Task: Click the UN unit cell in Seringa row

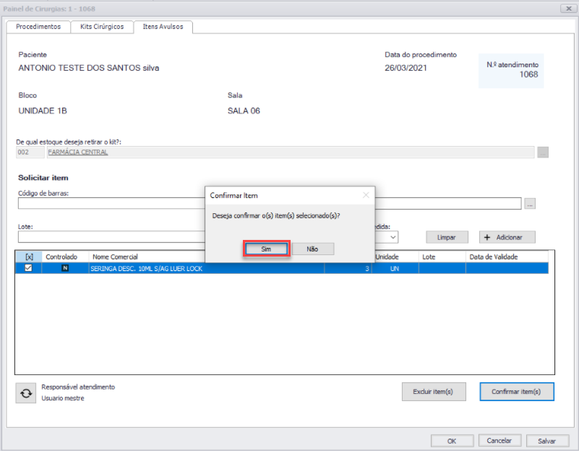Action: (395, 268)
